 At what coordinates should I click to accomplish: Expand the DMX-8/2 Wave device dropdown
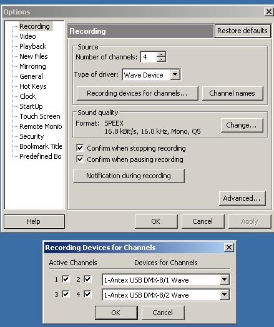click(225, 294)
